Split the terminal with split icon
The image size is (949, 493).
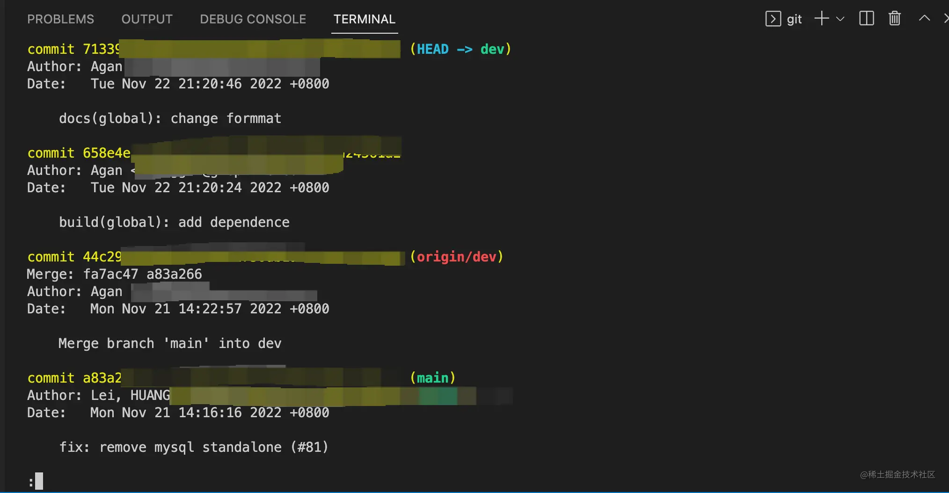(866, 19)
